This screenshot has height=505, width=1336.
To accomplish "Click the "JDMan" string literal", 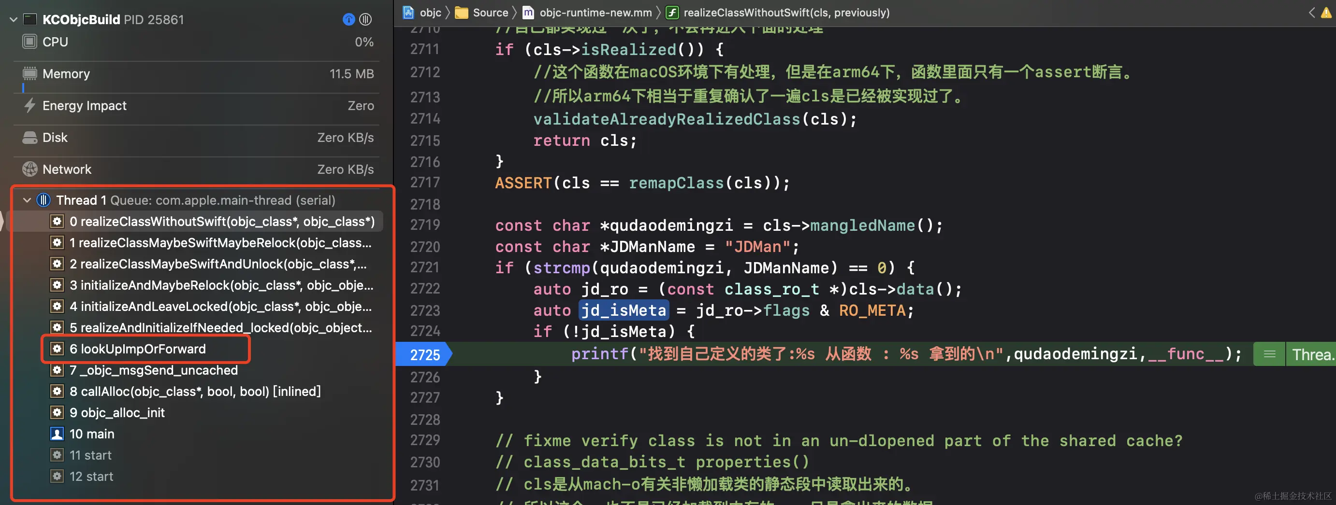I will pyautogui.click(x=758, y=247).
